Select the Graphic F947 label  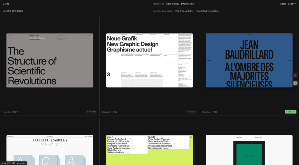pyautogui.click(x=110, y=112)
